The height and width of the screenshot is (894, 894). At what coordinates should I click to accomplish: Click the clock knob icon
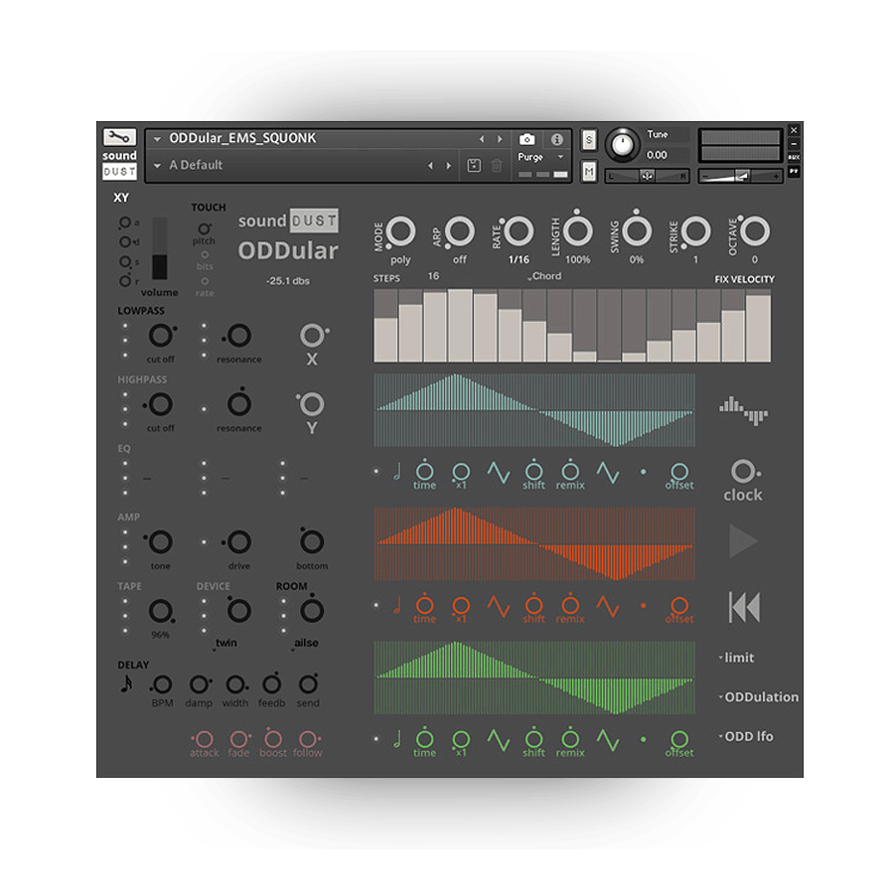pos(743,471)
